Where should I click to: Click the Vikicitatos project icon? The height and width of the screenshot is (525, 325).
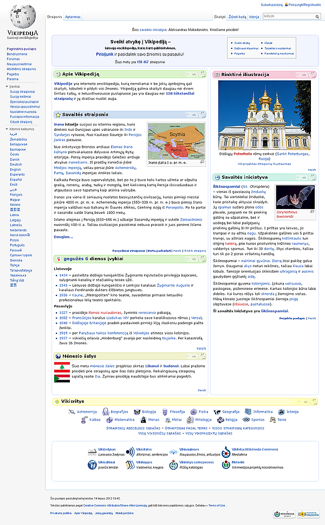[130, 452]
